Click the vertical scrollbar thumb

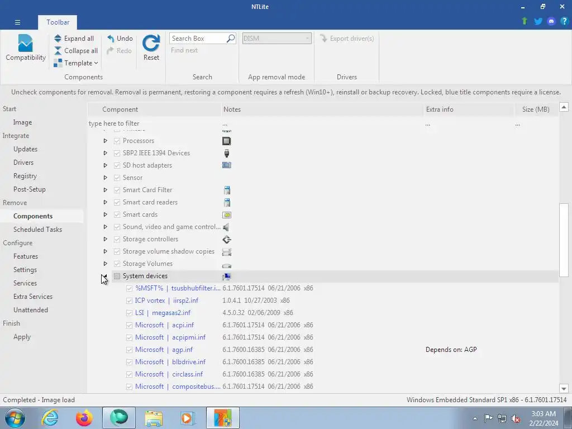pyautogui.click(x=564, y=240)
